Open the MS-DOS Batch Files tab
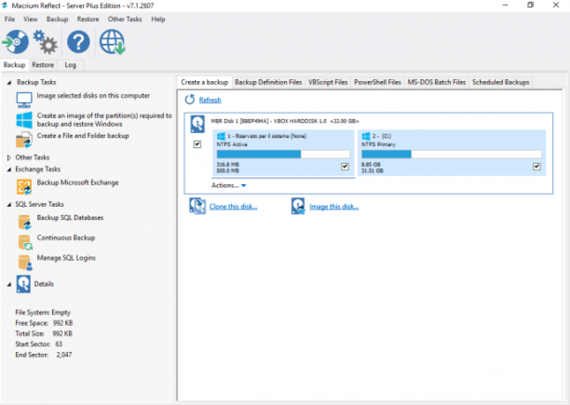The image size is (570, 405). click(437, 83)
